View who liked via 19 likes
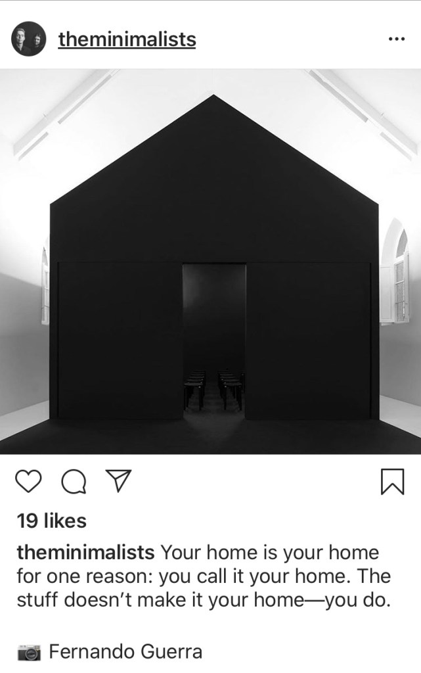Screen dimensions: 421x673 click(x=51, y=521)
